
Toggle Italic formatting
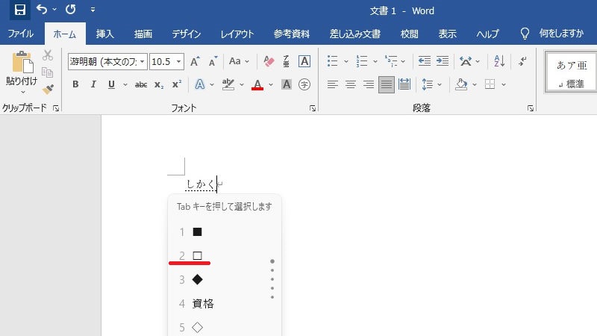tap(93, 84)
